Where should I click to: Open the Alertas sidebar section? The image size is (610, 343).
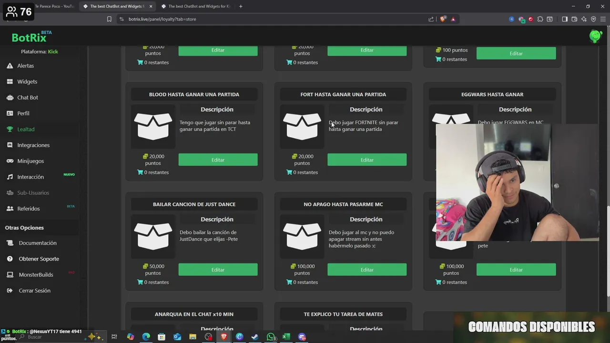25,66
